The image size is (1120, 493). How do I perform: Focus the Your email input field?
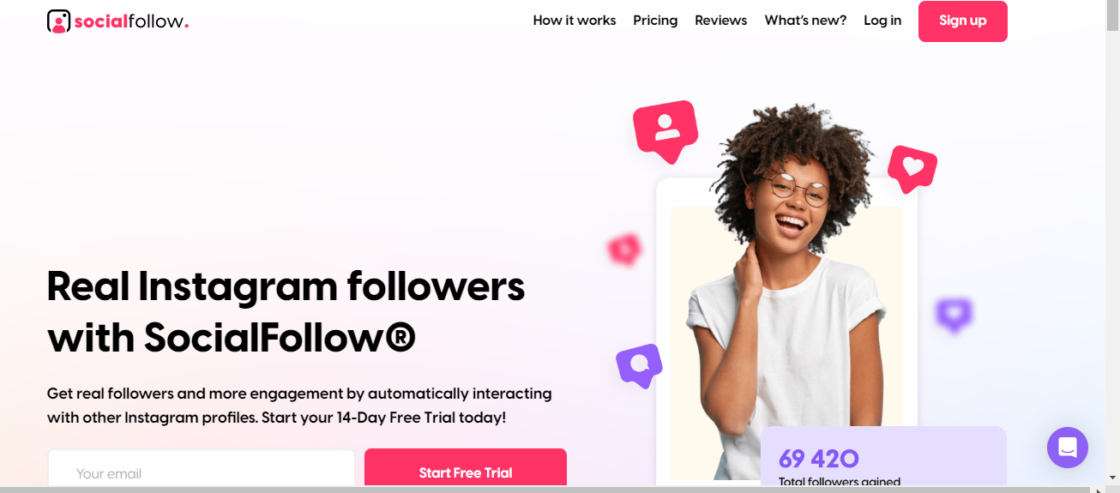coord(202,470)
